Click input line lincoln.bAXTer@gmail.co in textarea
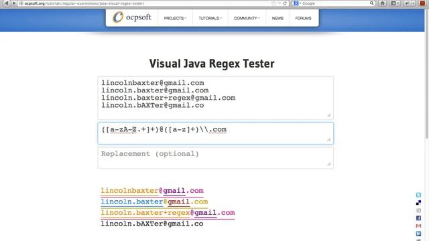429x241 pixels. tap(153, 105)
